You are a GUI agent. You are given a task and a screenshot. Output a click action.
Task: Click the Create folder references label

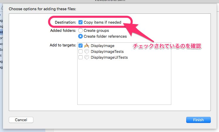pyautogui.click(x=105, y=36)
